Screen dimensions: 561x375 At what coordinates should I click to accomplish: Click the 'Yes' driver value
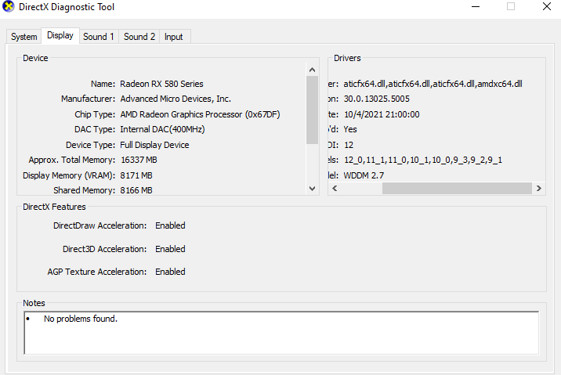[350, 129]
